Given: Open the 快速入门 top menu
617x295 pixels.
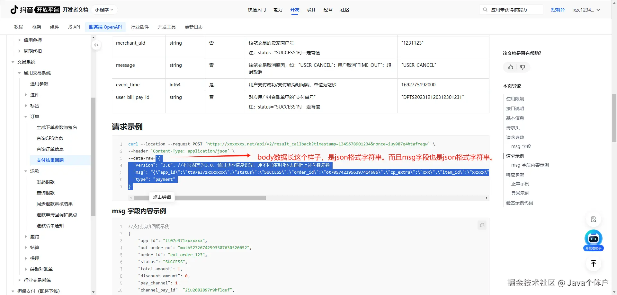Looking at the screenshot, I should pyautogui.click(x=257, y=10).
